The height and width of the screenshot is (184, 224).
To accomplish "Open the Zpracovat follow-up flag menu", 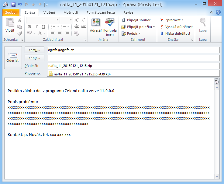I will (172, 20).
